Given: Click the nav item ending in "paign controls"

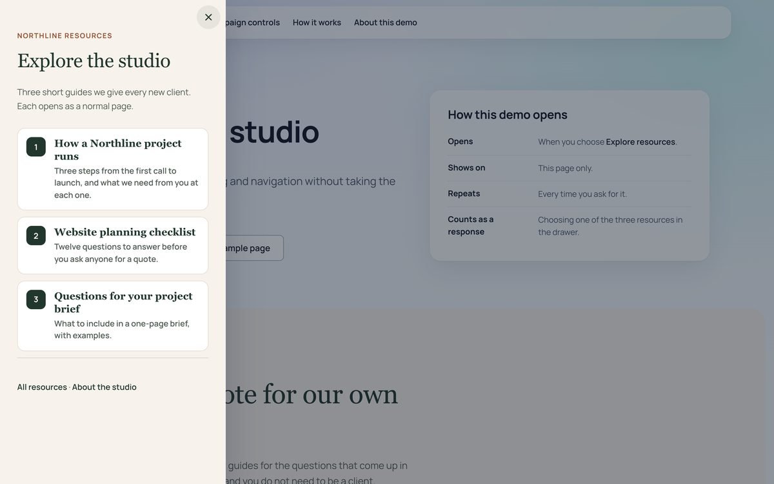Looking at the screenshot, I should (253, 23).
